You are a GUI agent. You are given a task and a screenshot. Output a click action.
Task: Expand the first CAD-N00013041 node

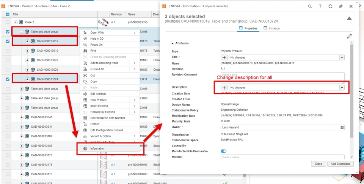[x=21, y=117]
